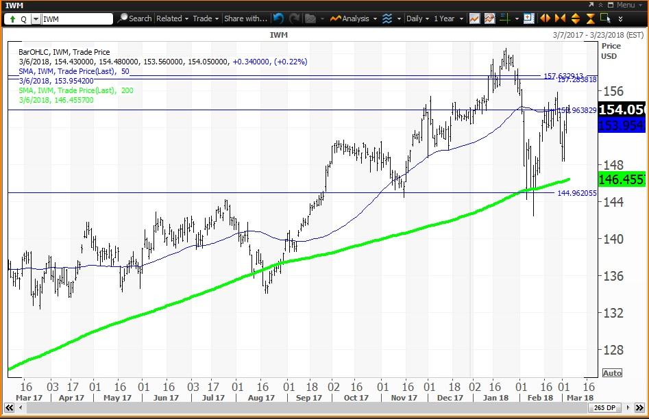This screenshot has height=419, width=649.
Task: Click the BarOHLC, IWM, Trade Price legend
Action: coord(64,52)
